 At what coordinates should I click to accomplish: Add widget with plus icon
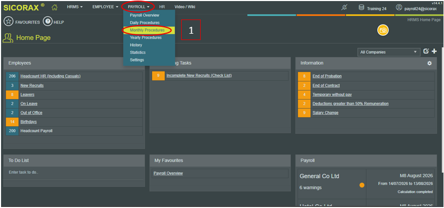[x=434, y=51]
